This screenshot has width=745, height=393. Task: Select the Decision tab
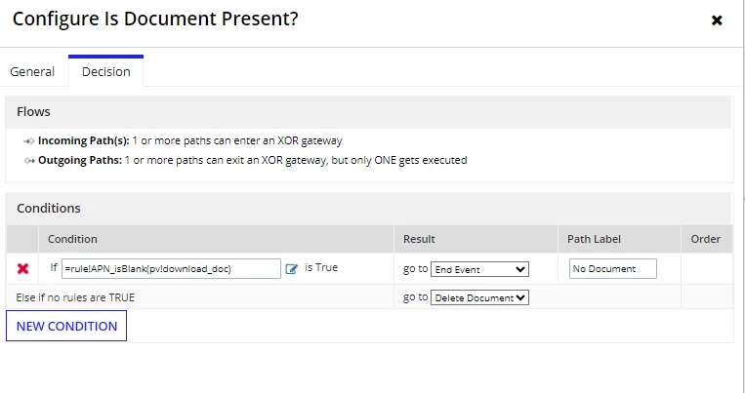pyautogui.click(x=106, y=71)
